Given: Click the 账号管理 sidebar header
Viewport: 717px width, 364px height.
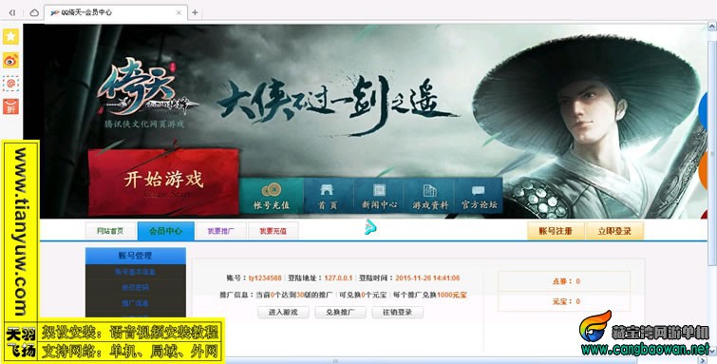Looking at the screenshot, I should coord(136,256).
